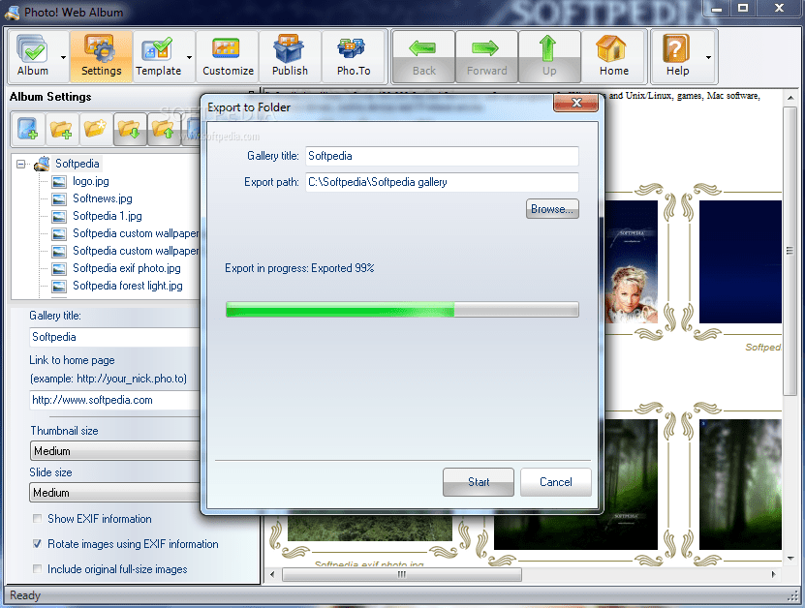Select Softpedia 1.jpg in the album tree
This screenshot has height=608, width=805.
pos(108,217)
